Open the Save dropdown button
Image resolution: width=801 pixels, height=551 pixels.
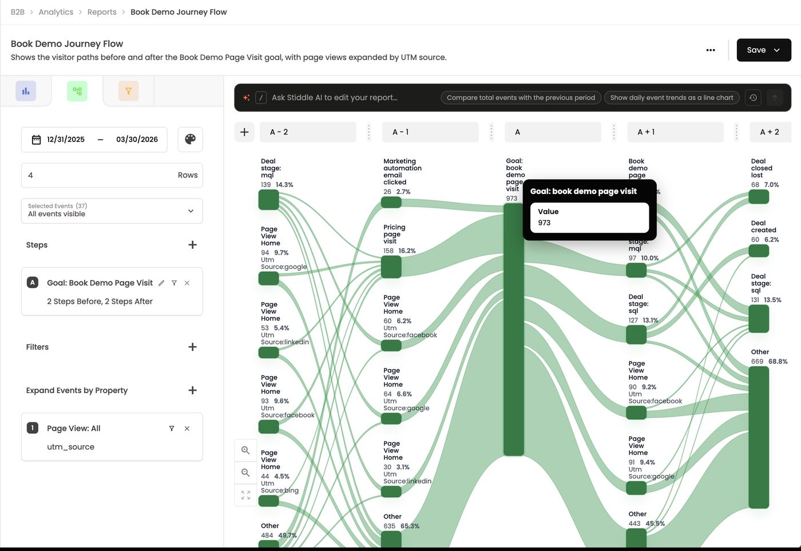pyautogui.click(x=764, y=50)
